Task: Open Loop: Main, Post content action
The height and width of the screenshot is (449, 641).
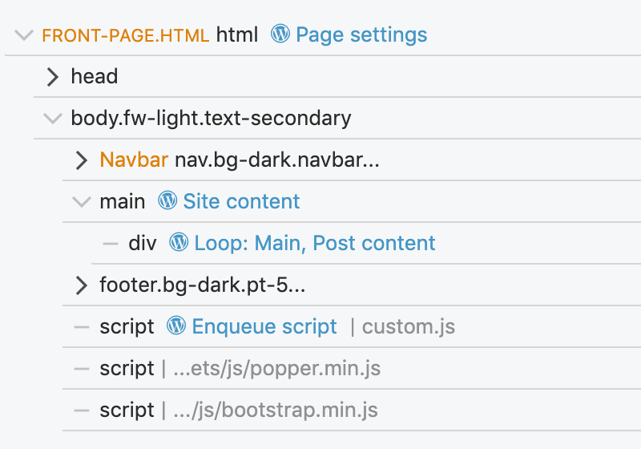Action: [x=314, y=243]
